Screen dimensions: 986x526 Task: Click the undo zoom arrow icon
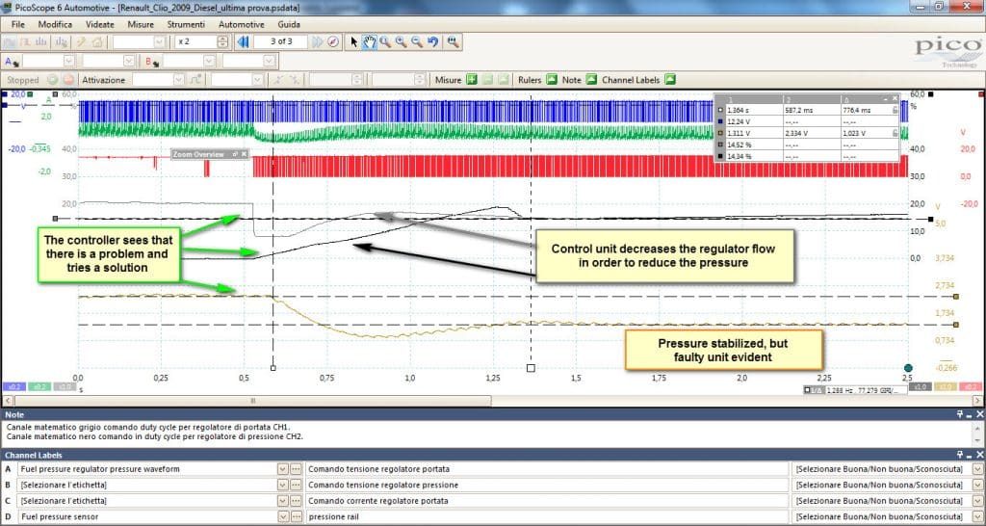point(432,42)
